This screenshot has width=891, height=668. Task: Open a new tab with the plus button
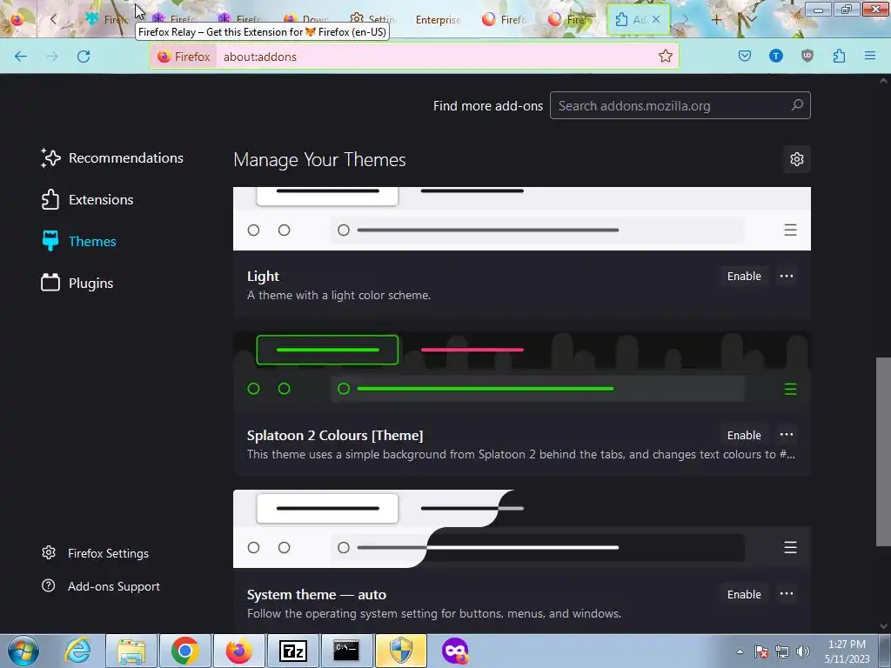716,20
